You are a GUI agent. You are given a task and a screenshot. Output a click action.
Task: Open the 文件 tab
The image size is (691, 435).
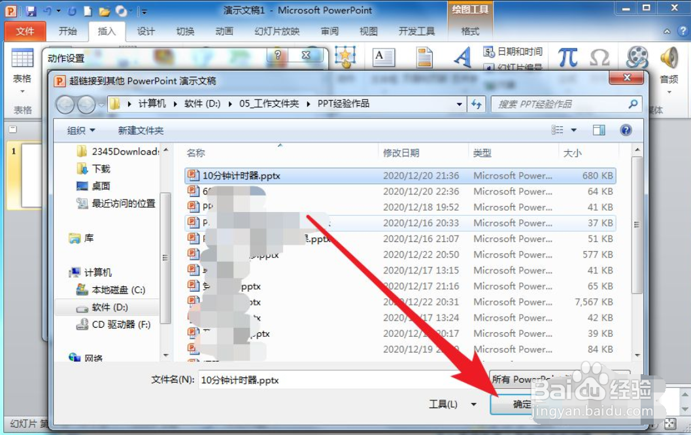tap(25, 31)
